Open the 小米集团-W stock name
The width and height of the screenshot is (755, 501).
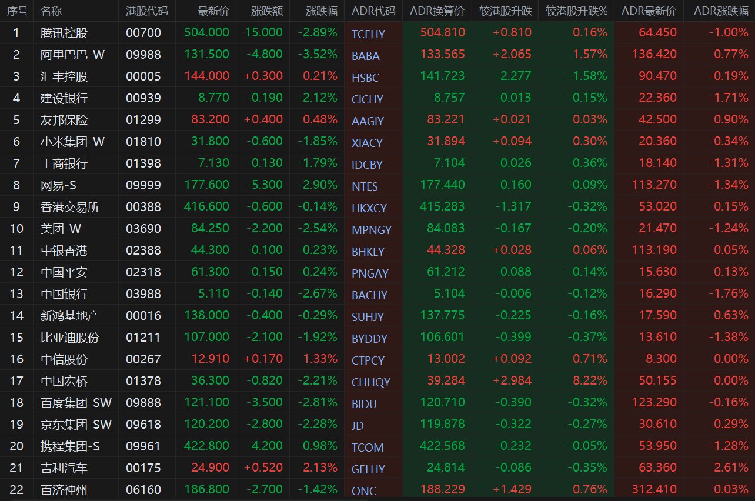(x=73, y=141)
